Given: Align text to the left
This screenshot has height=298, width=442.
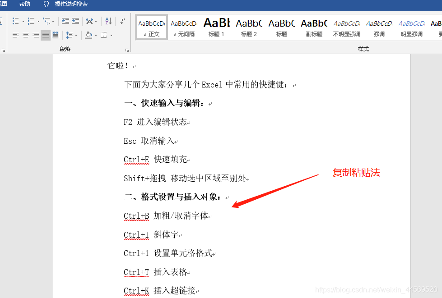Looking at the screenshot, I should point(16,35).
